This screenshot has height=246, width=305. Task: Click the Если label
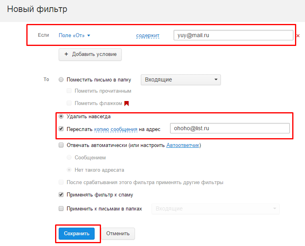point(44,35)
